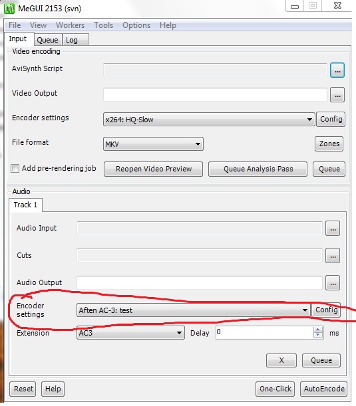Open the Tools menu
The image size is (356, 406).
coord(103,25)
